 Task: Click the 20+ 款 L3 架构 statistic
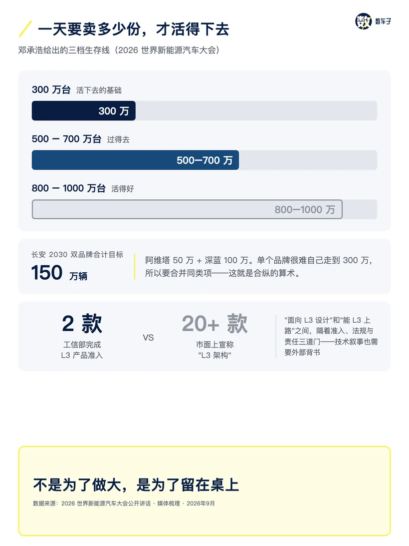point(214,336)
